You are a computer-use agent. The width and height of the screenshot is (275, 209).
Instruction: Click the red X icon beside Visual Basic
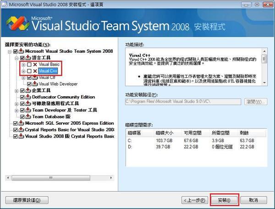pos(35,65)
